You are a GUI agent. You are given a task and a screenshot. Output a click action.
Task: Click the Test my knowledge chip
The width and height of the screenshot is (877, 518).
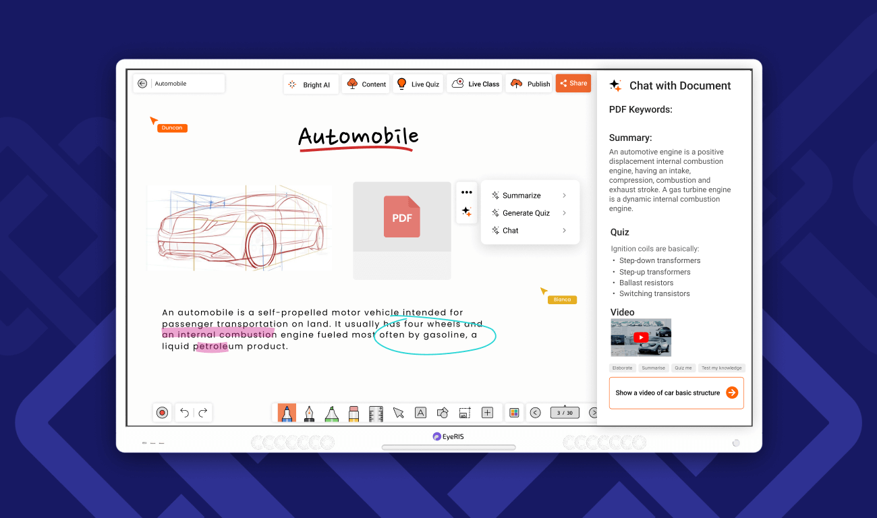[x=722, y=368]
